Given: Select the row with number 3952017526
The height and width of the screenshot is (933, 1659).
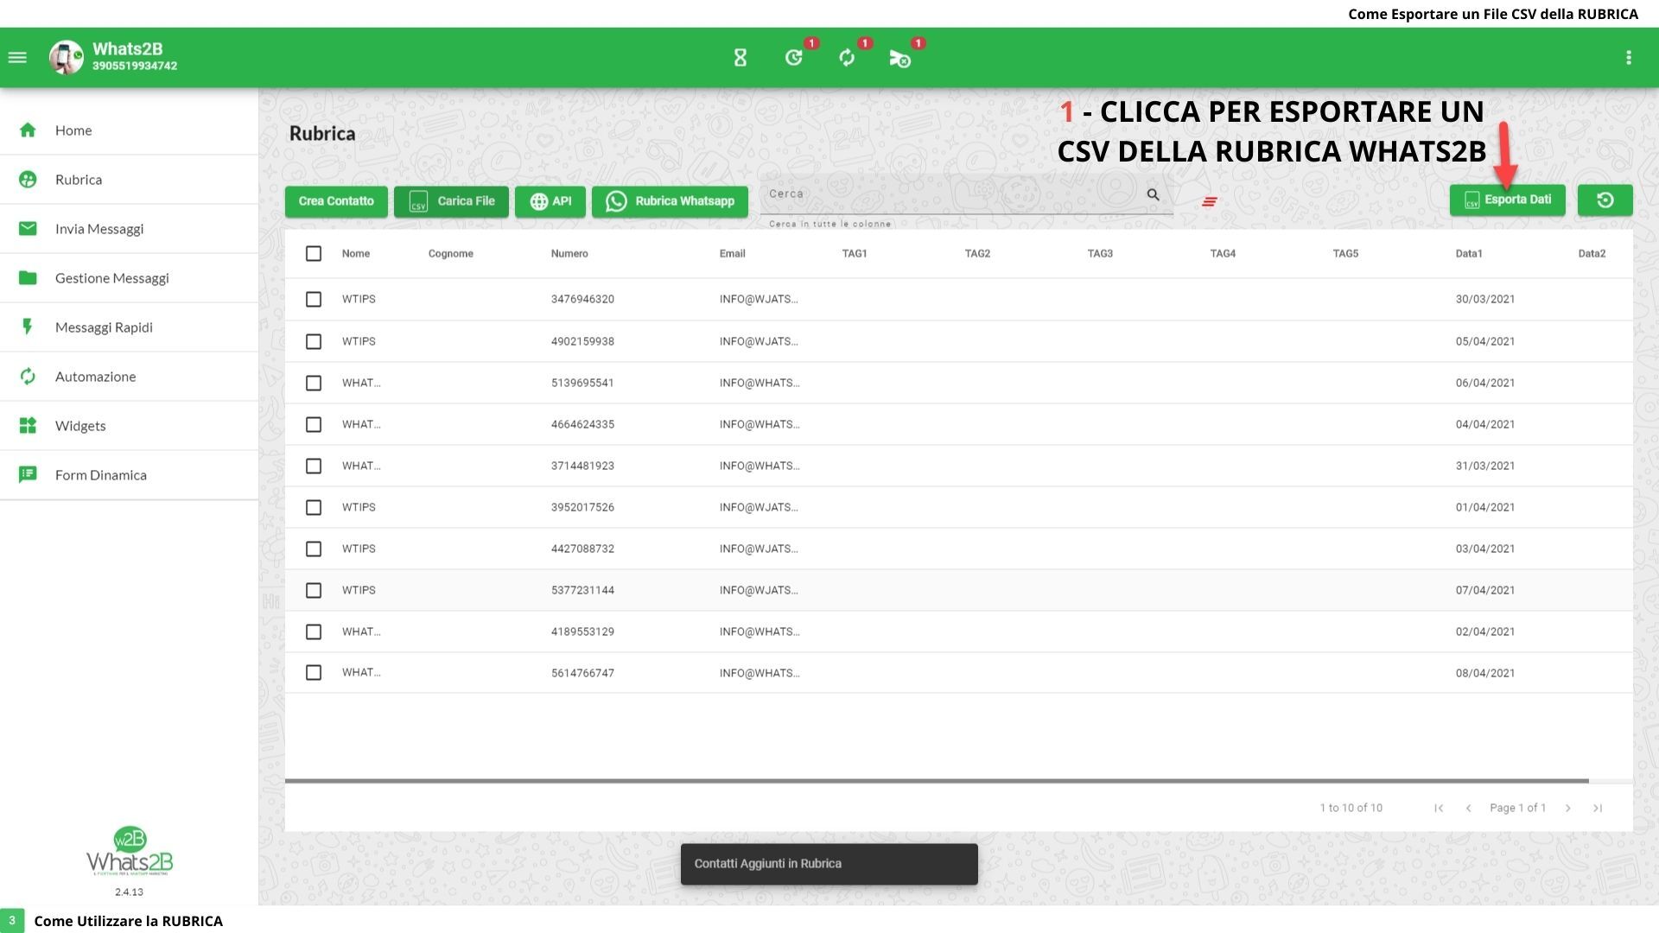Looking at the screenshot, I should 314,507.
